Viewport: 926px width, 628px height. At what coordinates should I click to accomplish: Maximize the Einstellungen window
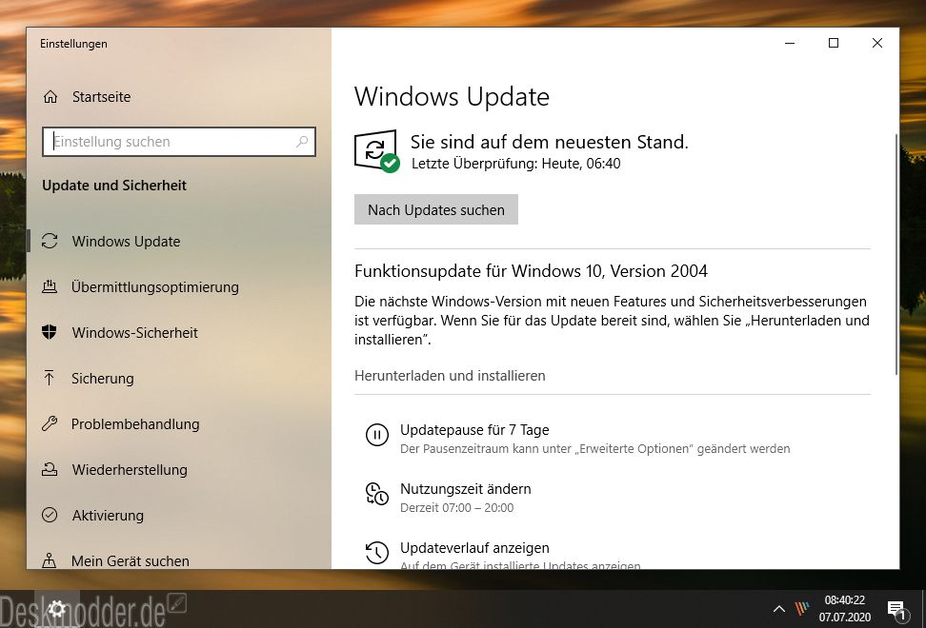tap(834, 43)
